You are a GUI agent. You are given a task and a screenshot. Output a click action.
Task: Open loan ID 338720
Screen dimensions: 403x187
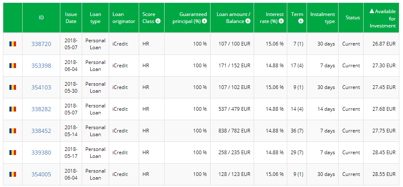click(x=41, y=44)
